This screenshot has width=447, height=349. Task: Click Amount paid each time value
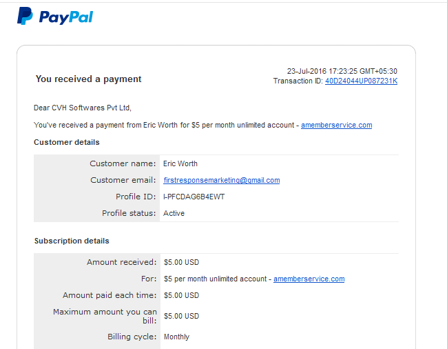click(181, 295)
